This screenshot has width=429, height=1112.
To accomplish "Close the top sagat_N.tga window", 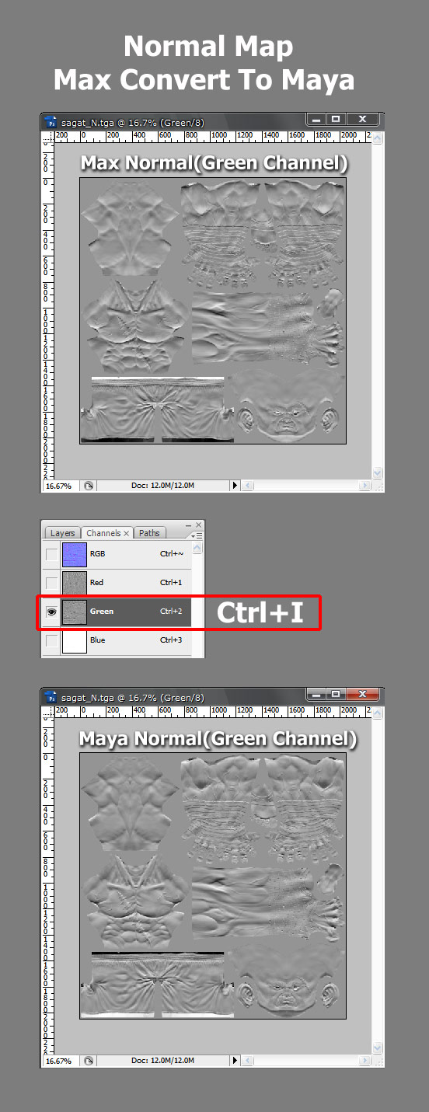I will tap(361, 119).
